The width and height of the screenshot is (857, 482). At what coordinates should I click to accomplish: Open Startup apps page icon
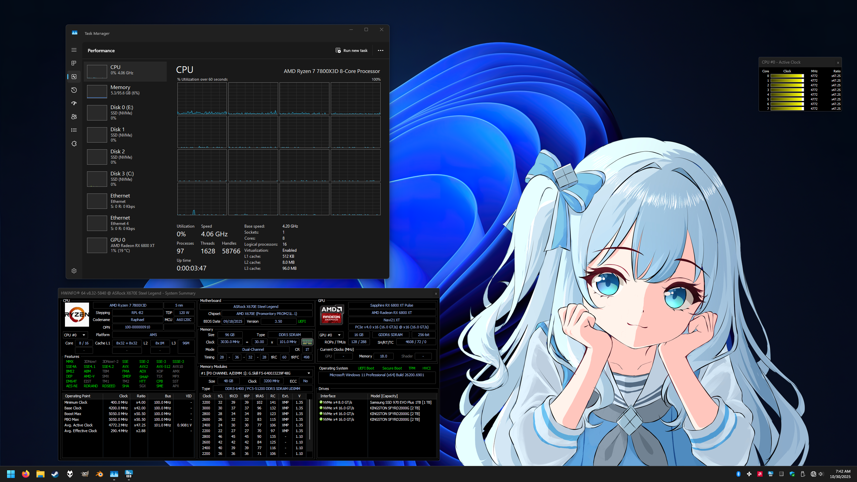point(74,103)
